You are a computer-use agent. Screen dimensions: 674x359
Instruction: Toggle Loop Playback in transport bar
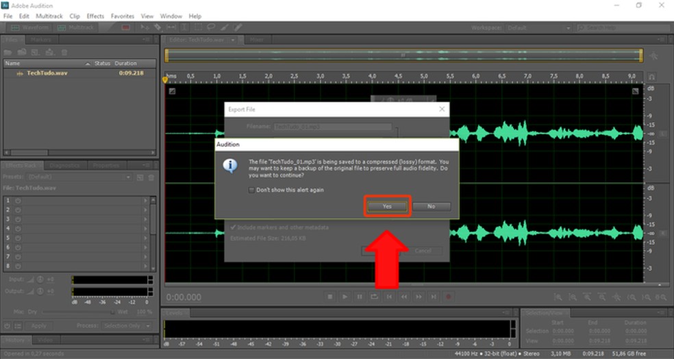pos(375,297)
